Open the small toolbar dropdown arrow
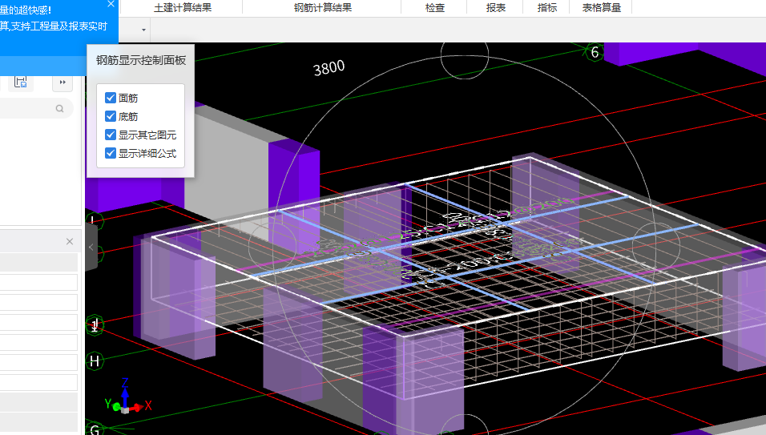Image resolution: width=766 pixels, height=435 pixels. (x=143, y=30)
